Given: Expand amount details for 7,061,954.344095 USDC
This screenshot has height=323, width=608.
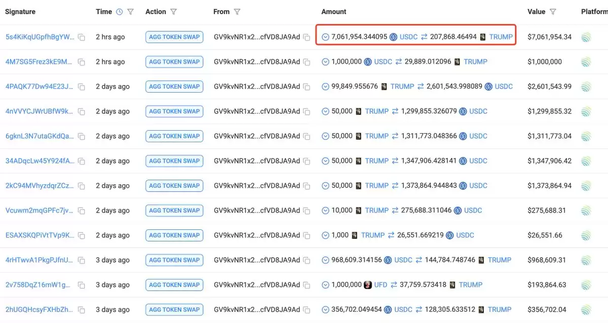Looking at the screenshot, I should (325, 37).
